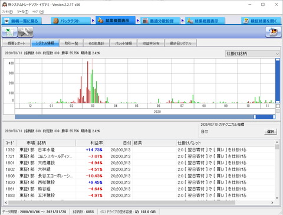Viewport: 283px width, 215px height.
Task: Click the horizontal scrollbar left arrow
Action: click(x=6, y=203)
